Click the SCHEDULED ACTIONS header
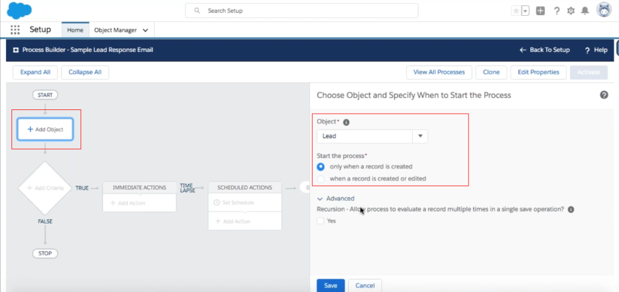619x292 pixels. pyautogui.click(x=245, y=187)
